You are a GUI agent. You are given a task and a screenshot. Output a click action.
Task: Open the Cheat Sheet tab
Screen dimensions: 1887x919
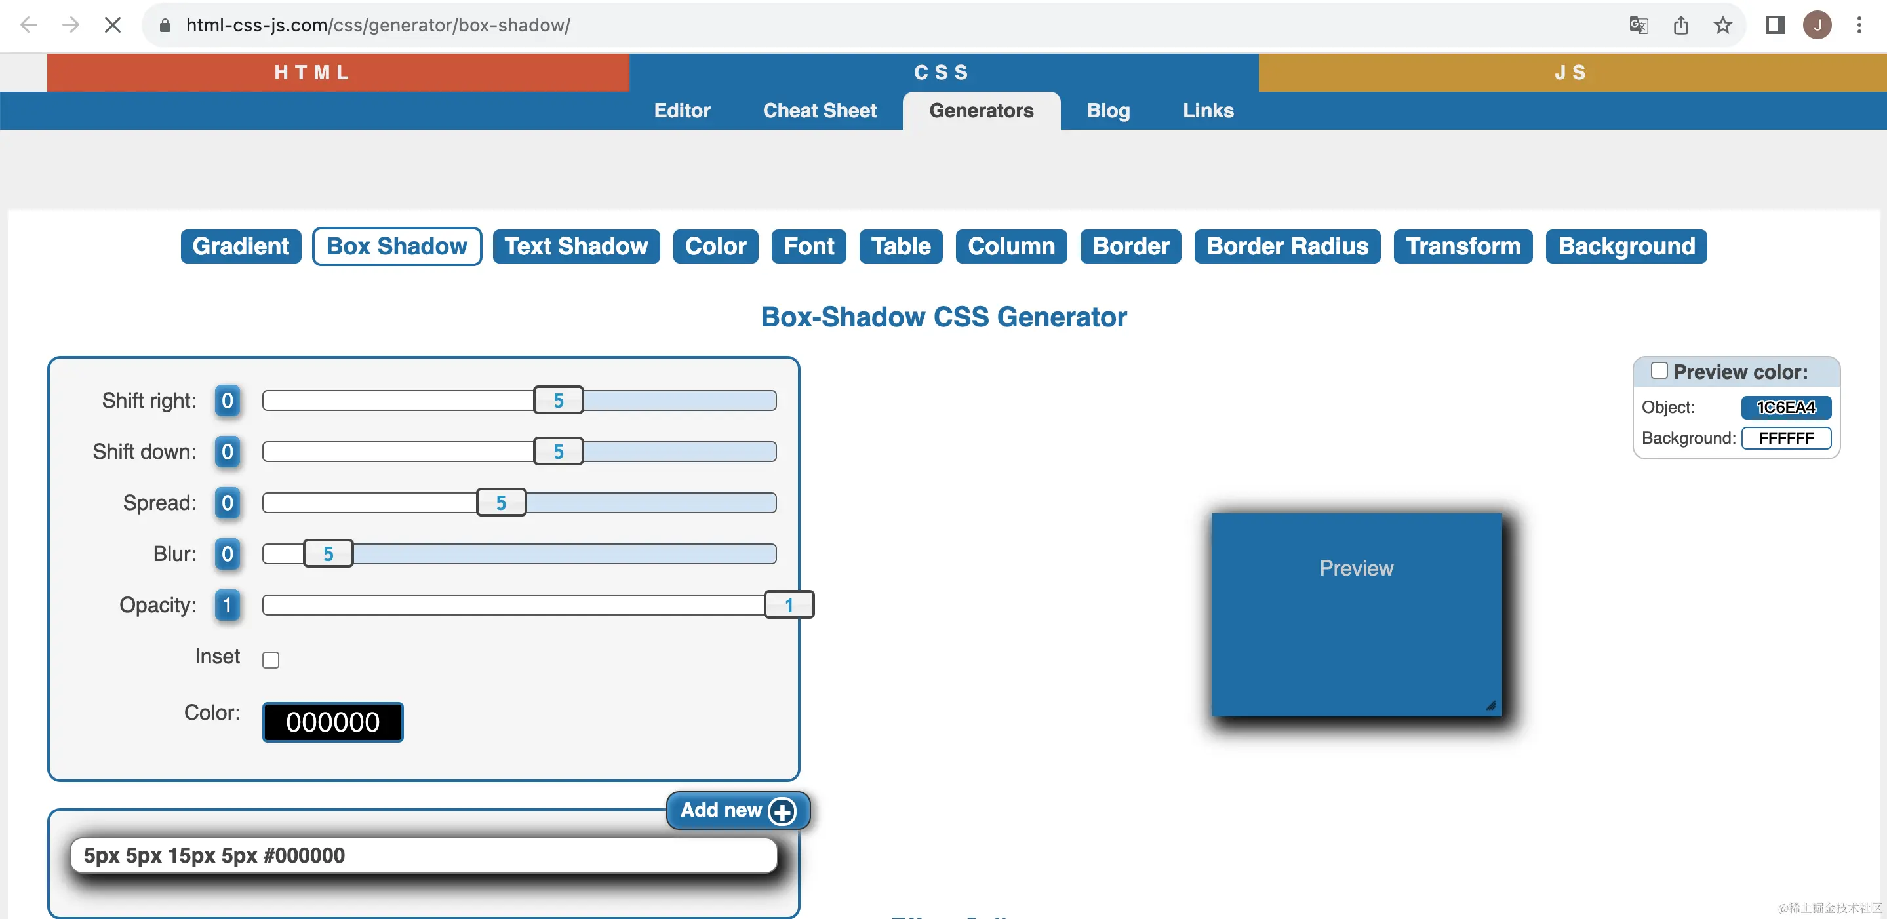pyautogui.click(x=819, y=111)
